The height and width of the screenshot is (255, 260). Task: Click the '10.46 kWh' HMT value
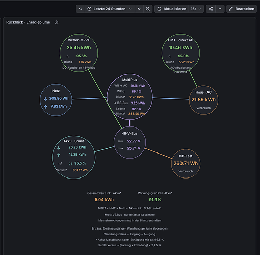click(x=180, y=48)
